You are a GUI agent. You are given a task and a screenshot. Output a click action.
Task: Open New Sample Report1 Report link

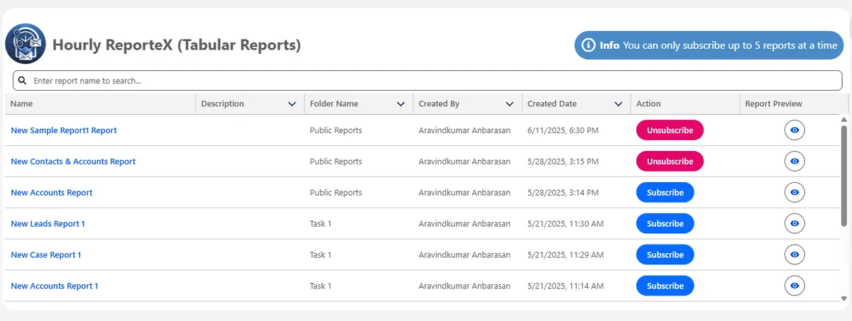[x=64, y=130]
